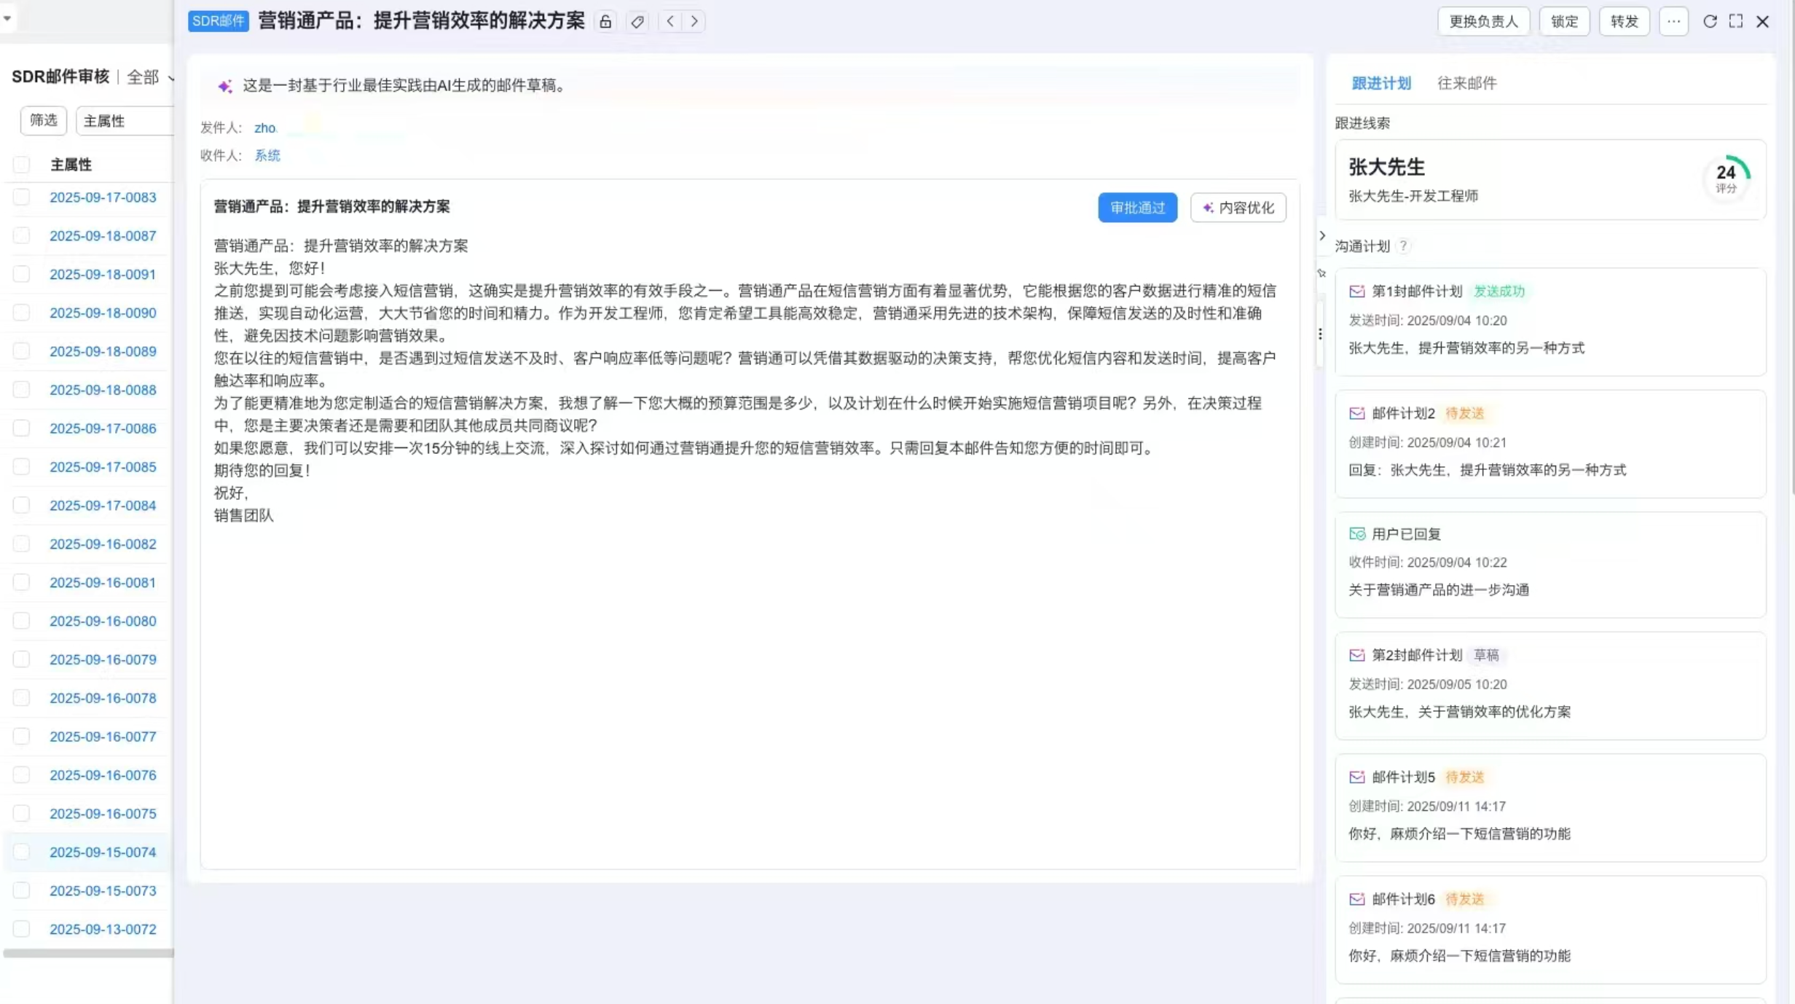Screen dimensions: 1795x1004
Task: Click help icon beside 沟通计划
Action: 1403,246
